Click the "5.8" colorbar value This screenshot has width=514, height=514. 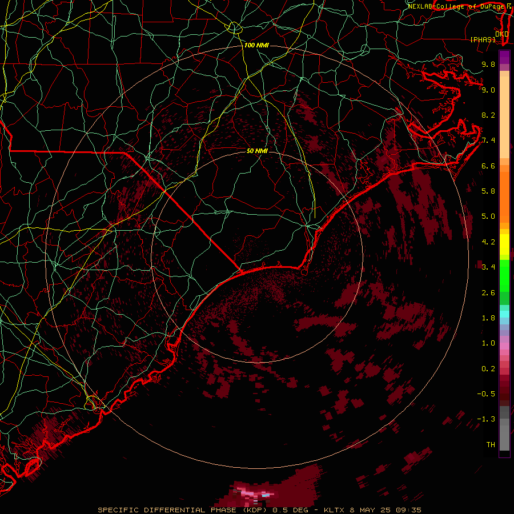coord(488,191)
